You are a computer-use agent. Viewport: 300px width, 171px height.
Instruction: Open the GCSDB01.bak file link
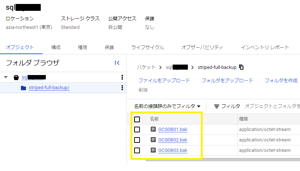click(173, 130)
